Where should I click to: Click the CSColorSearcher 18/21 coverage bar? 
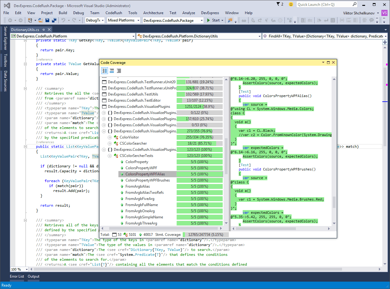click(x=200, y=143)
